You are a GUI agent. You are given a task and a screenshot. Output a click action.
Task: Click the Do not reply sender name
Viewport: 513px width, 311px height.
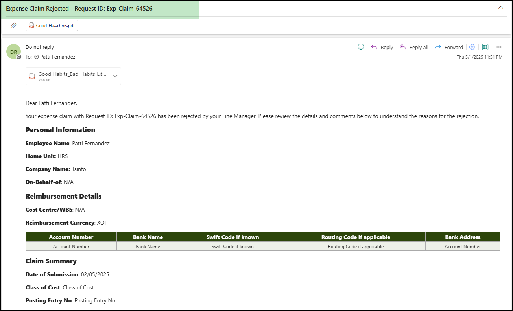pyautogui.click(x=39, y=47)
